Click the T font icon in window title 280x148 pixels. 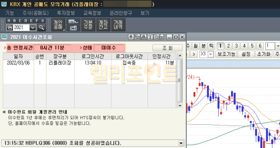click(150, 37)
